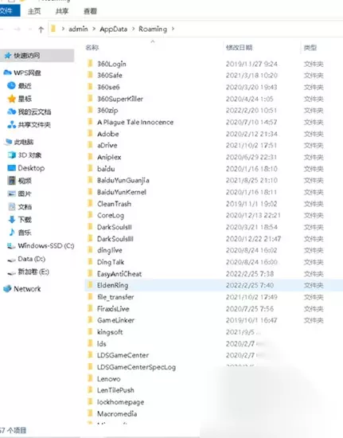Select the EasyAntiCheat folder

[213, 274]
